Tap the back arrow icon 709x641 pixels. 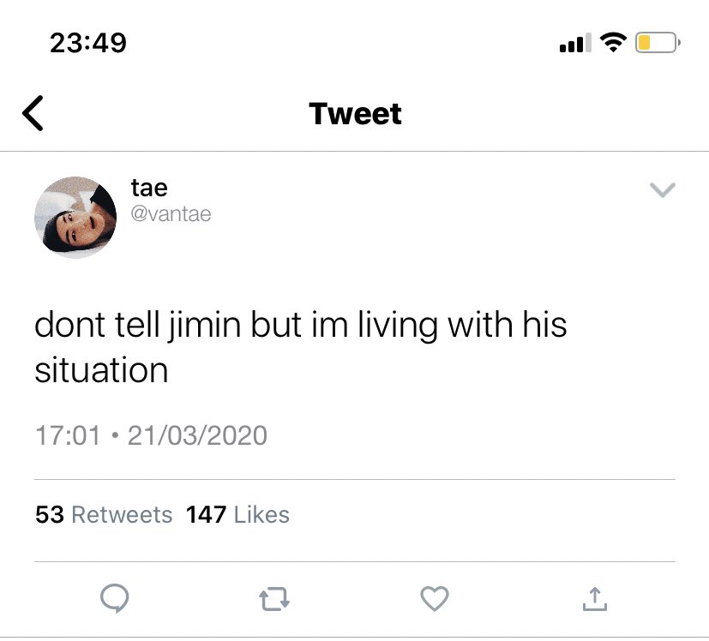point(33,113)
